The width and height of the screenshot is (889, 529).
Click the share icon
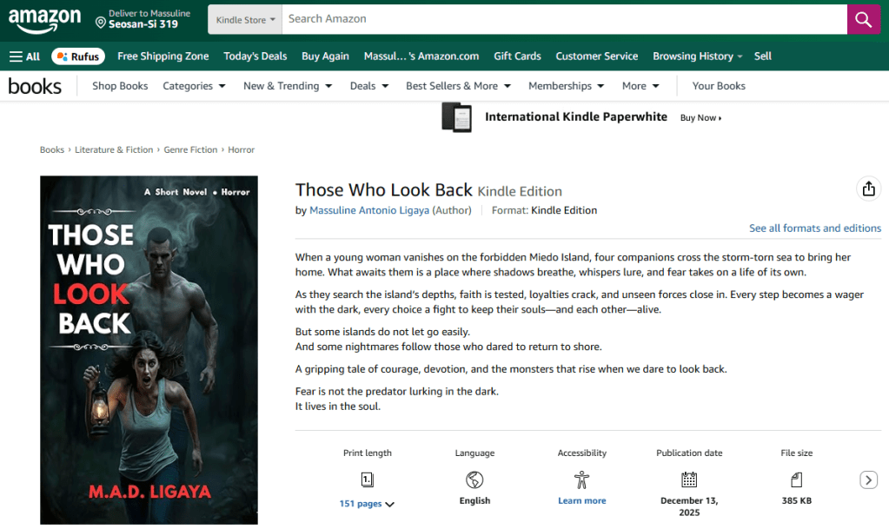coord(867,189)
